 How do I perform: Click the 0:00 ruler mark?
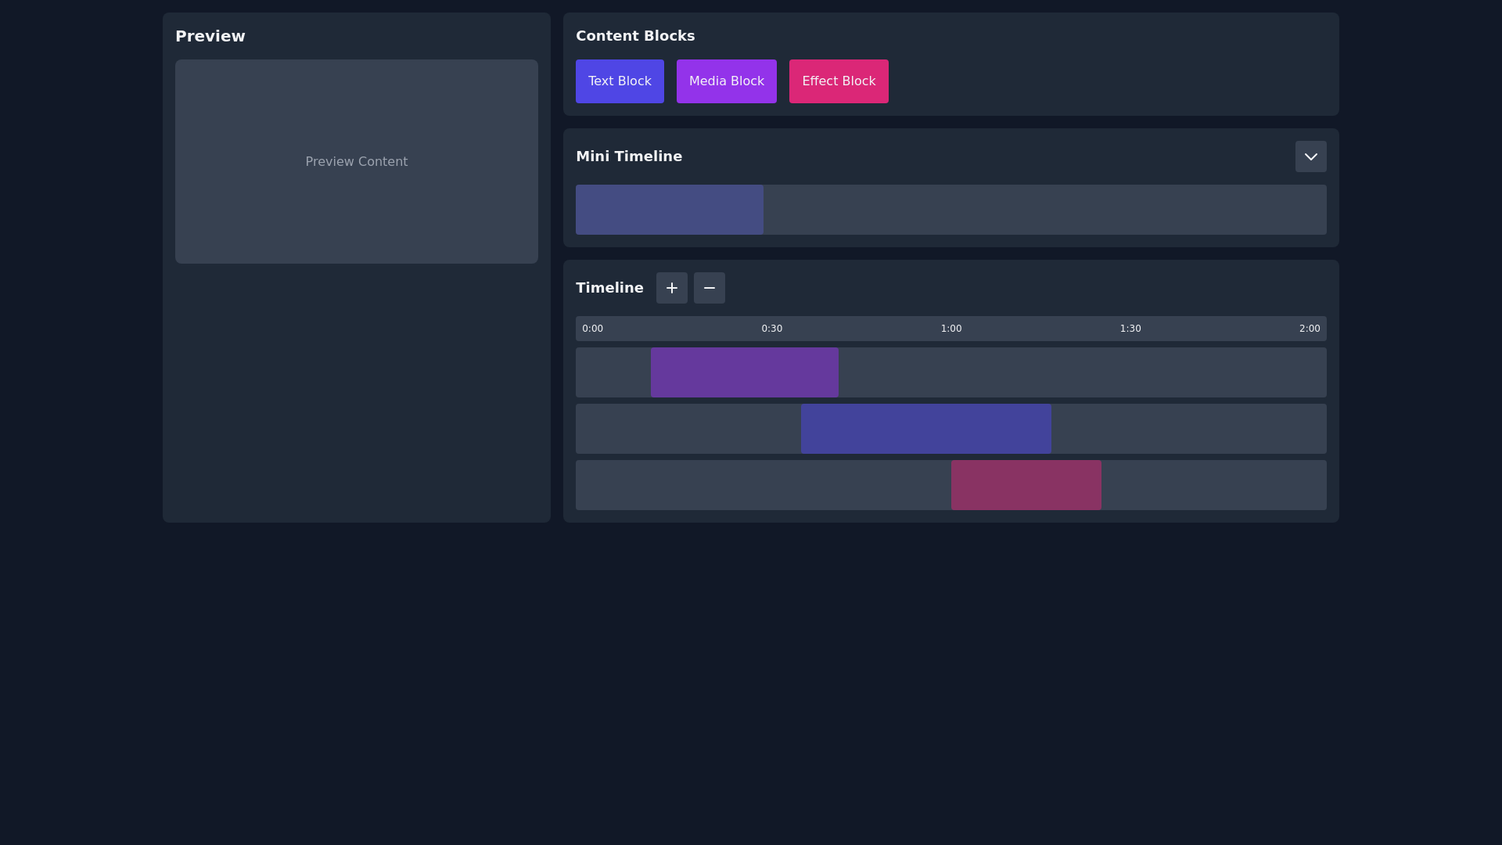point(592,329)
